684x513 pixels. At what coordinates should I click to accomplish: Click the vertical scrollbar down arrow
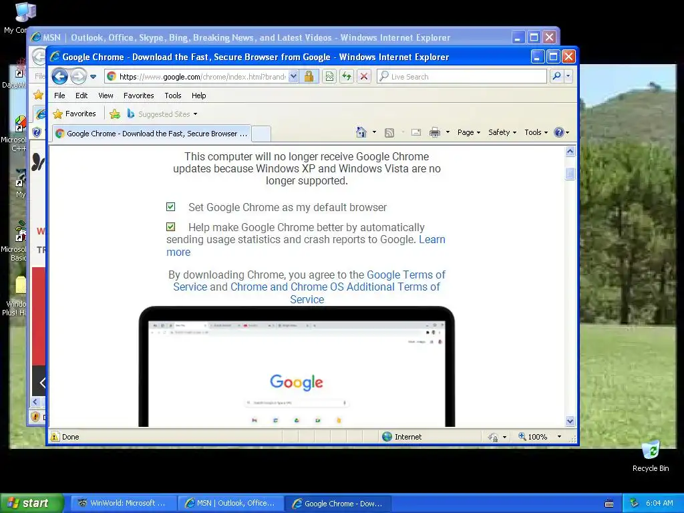point(570,421)
